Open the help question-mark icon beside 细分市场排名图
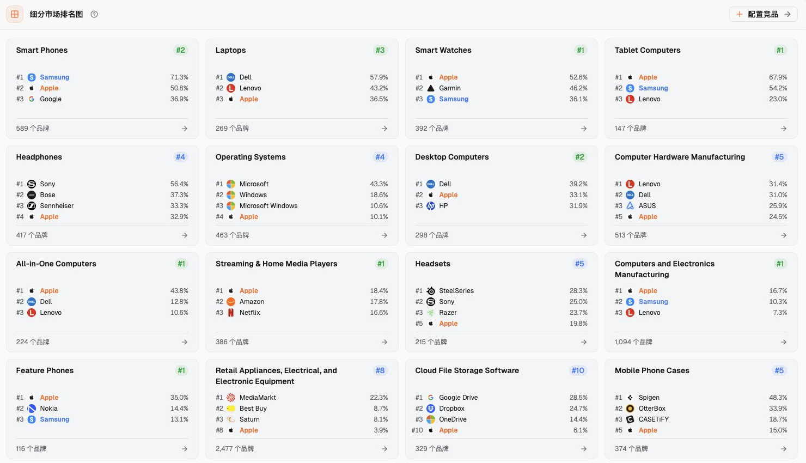 coord(94,14)
